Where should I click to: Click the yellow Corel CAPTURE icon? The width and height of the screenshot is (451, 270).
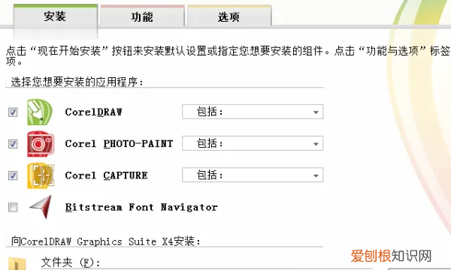41,175
